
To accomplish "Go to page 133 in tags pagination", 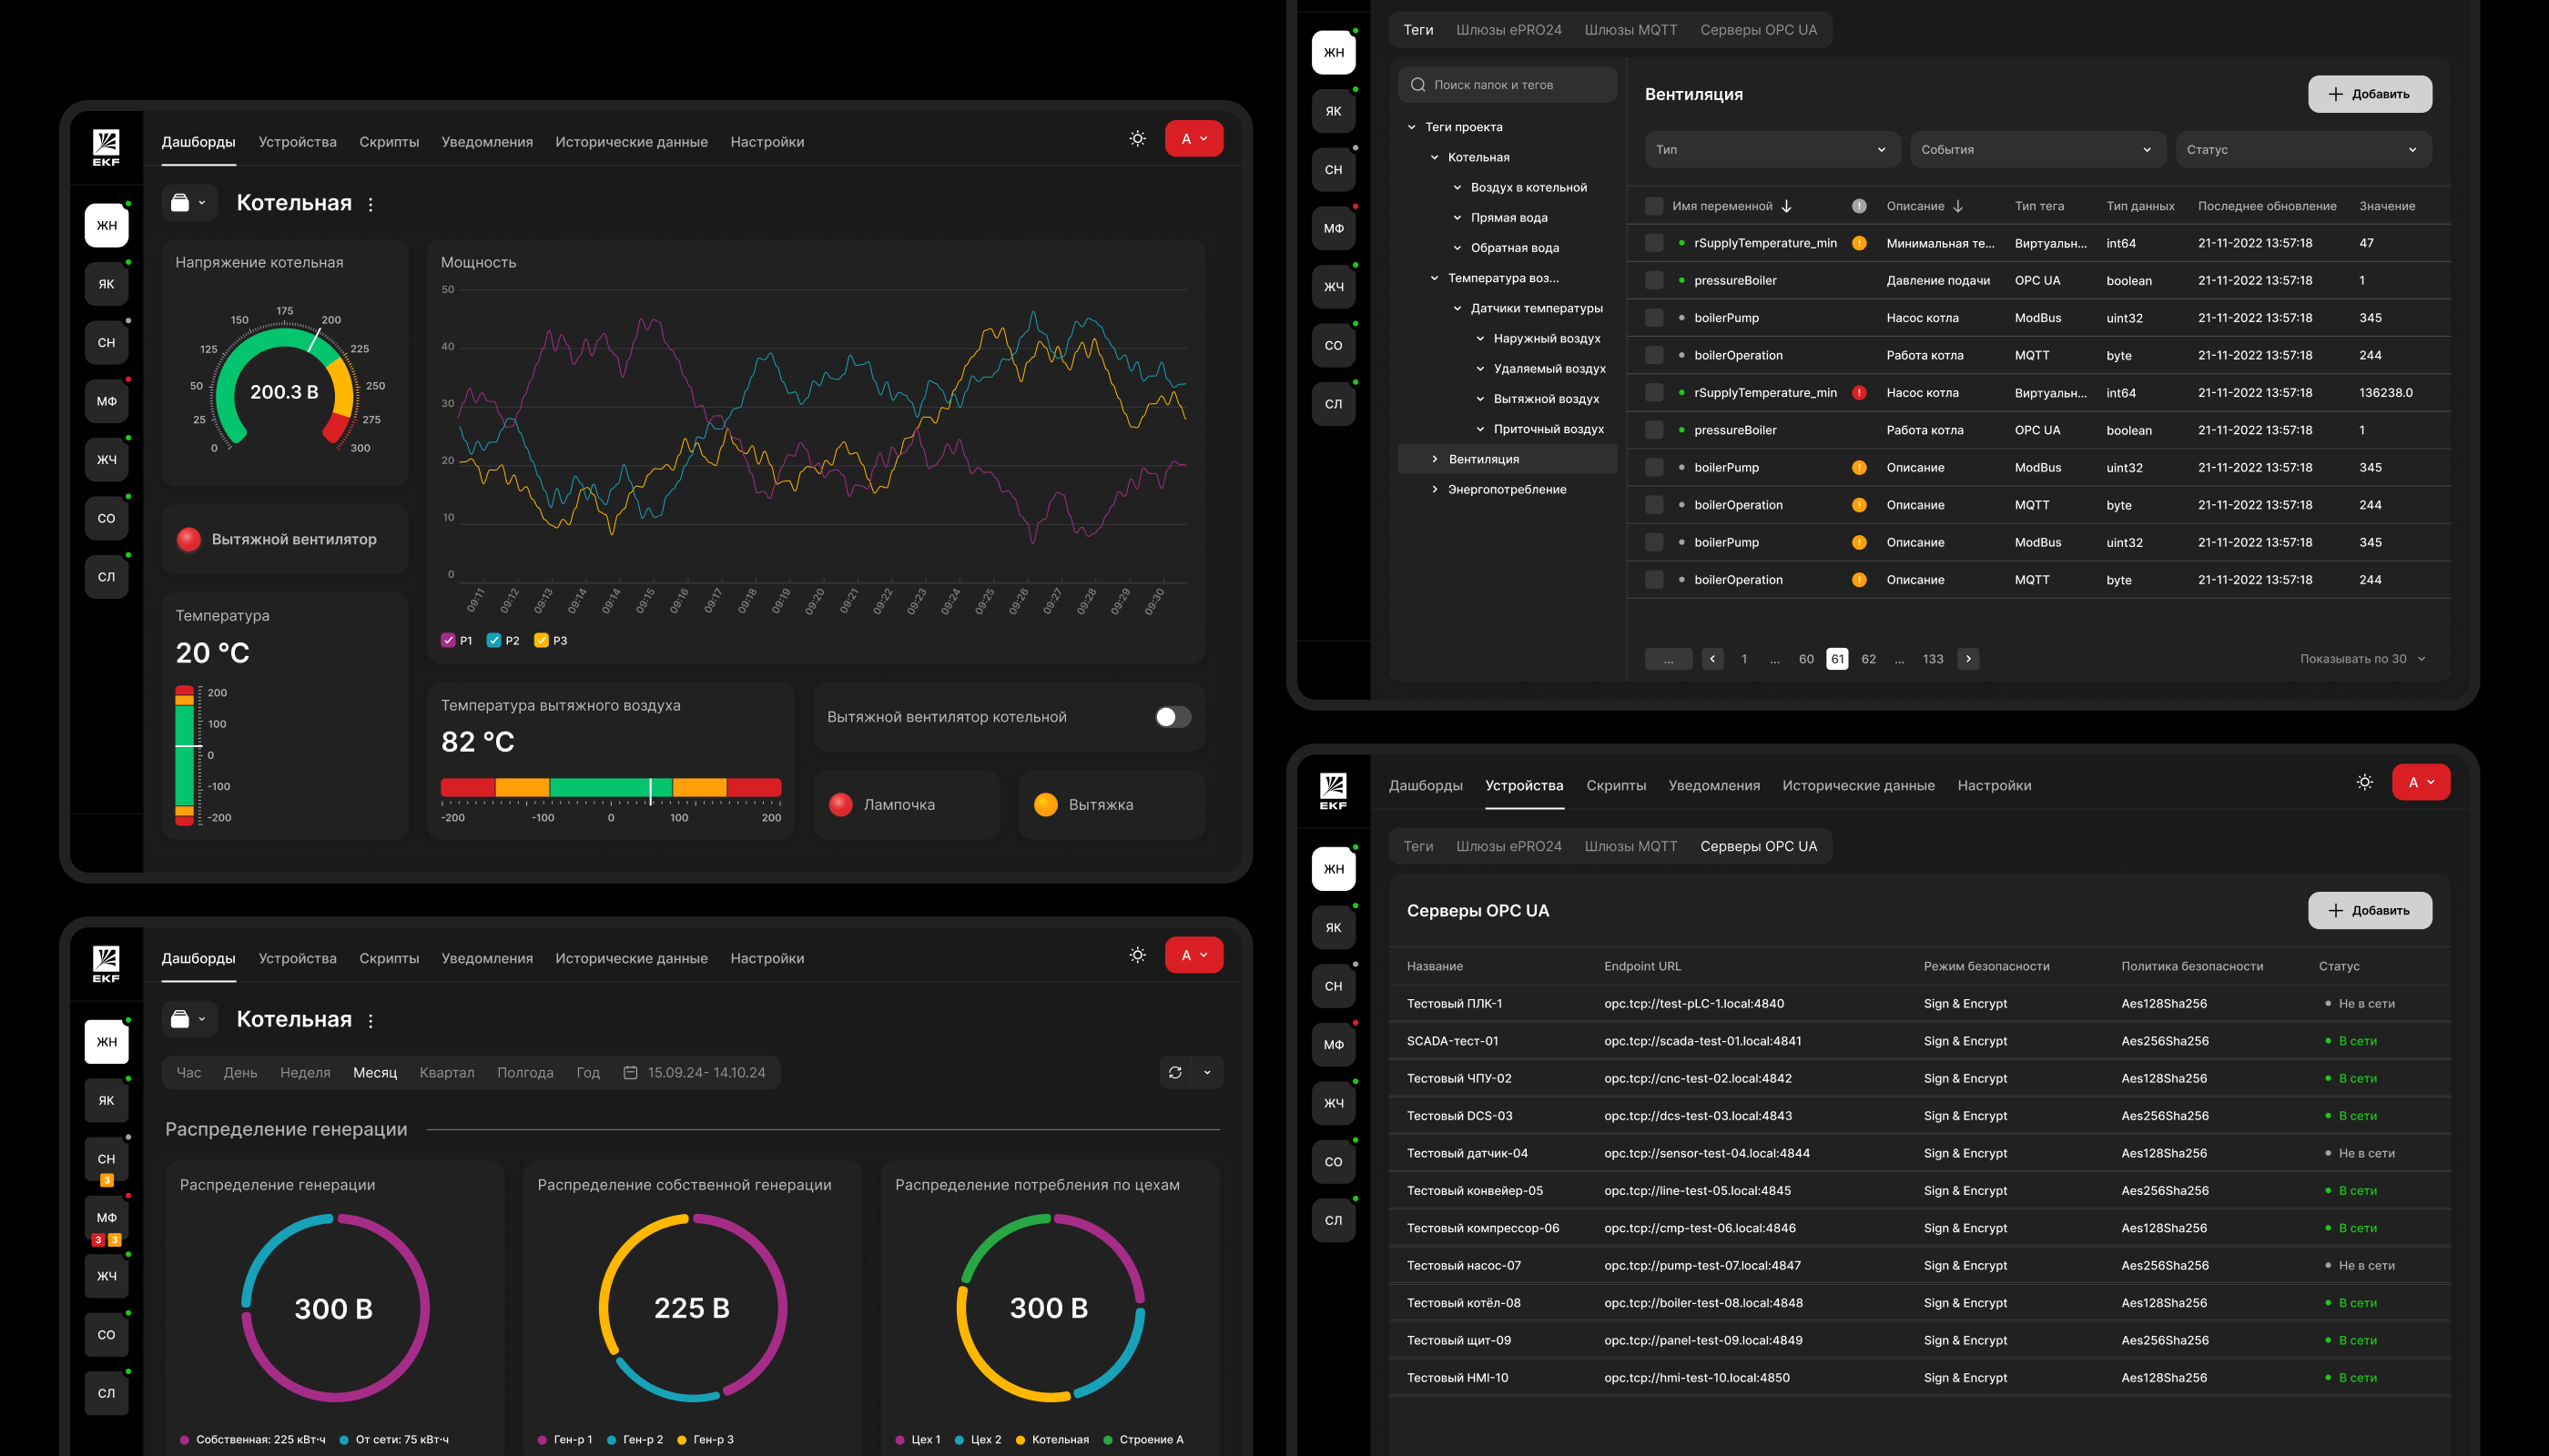I will (1933, 658).
